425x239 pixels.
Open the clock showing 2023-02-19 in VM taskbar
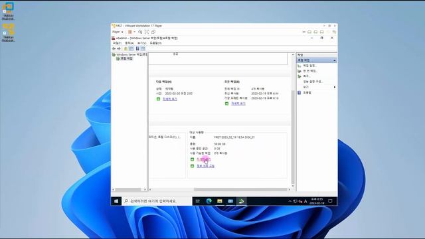coord(317,201)
